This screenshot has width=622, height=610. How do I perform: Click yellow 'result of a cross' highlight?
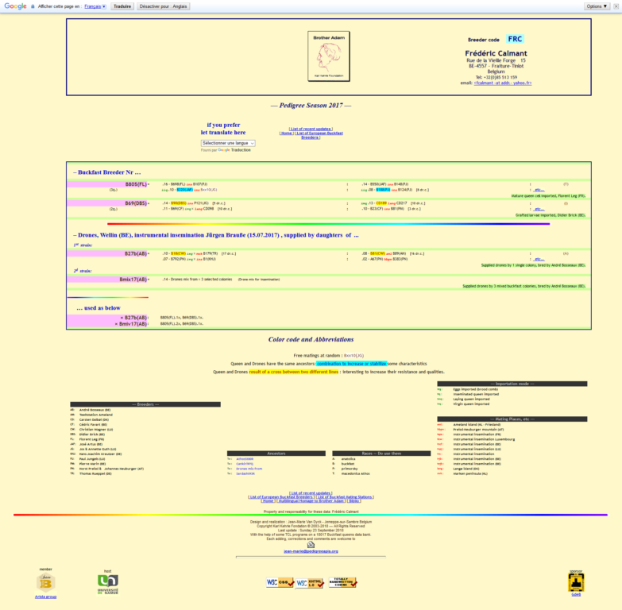294,372
